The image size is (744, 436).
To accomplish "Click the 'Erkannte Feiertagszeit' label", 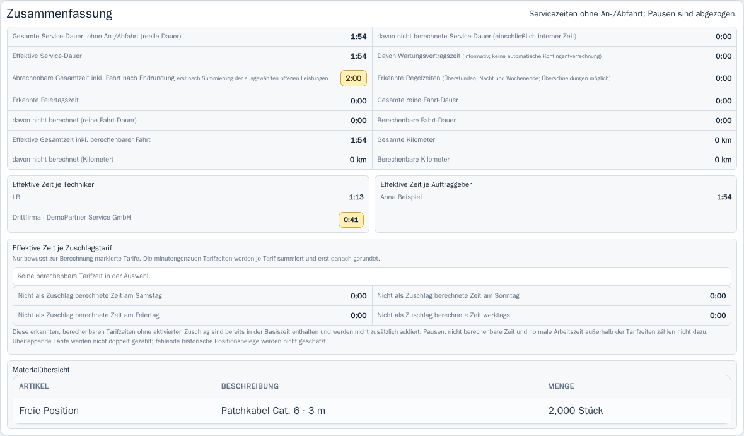I will 45,100.
